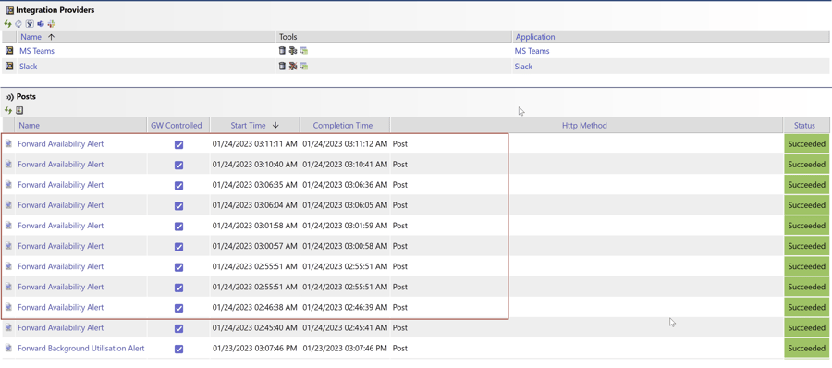
Task: Click the Tools column header
Action: point(288,37)
